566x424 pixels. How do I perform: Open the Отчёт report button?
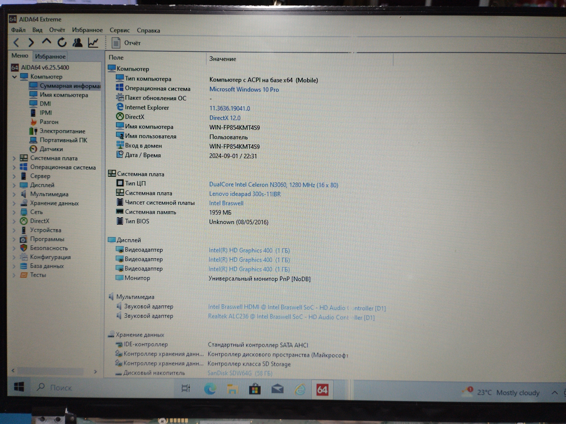click(x=126, y=43)
